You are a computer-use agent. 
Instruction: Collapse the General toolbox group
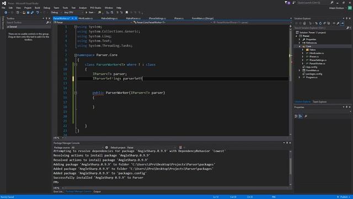(8, 27)
